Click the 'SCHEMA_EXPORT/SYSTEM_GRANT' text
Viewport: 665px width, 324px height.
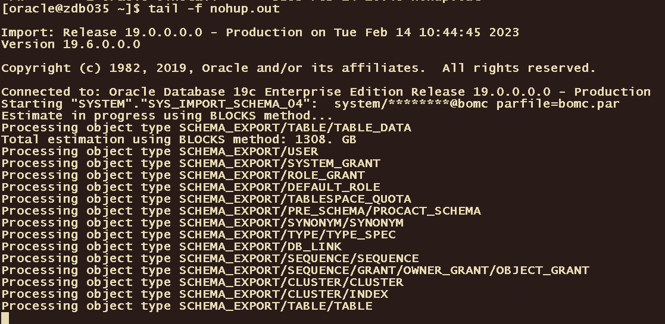(x=279, y=163)
